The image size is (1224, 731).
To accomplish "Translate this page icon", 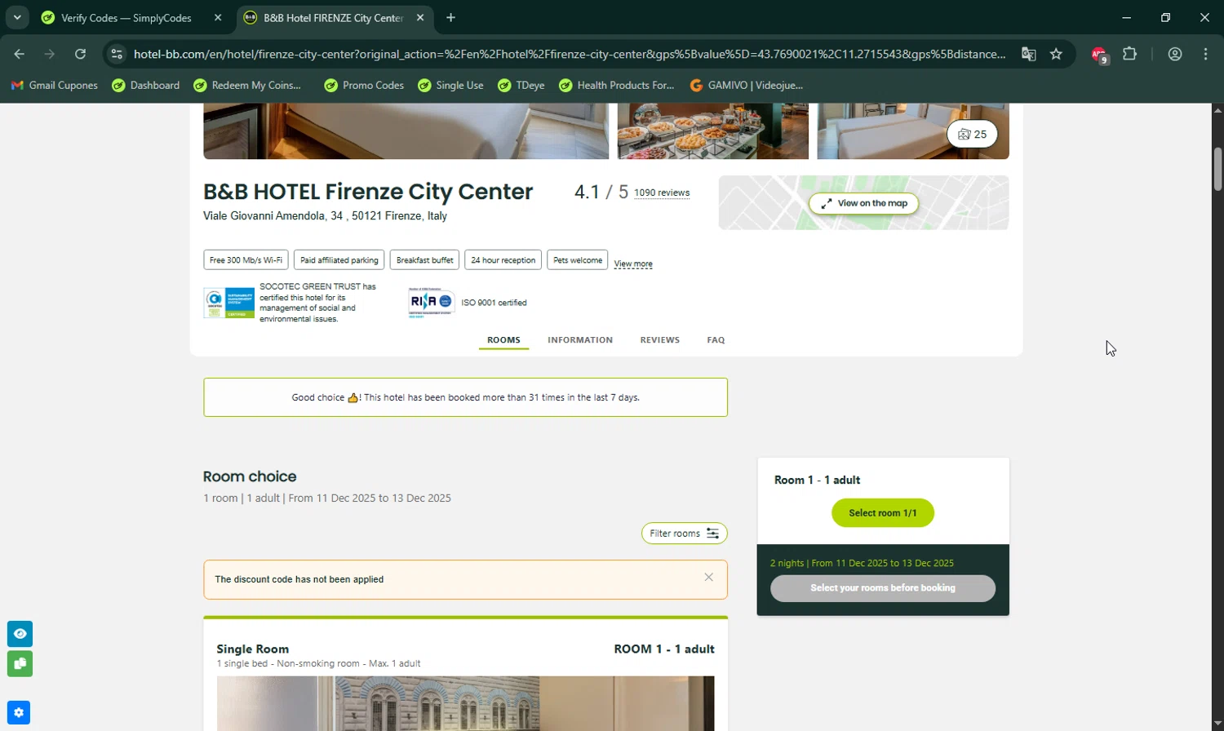I will pyautogui.click(x=1028, y=54).
